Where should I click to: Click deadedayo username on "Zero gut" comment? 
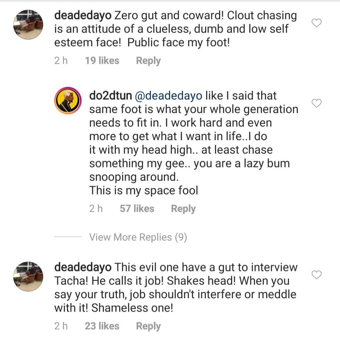83,16
